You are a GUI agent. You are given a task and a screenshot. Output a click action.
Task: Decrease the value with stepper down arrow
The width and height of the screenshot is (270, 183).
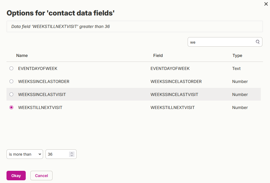tap(72, 155)
